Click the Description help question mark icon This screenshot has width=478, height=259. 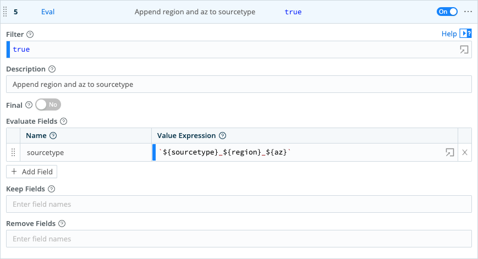click(52, 69)
